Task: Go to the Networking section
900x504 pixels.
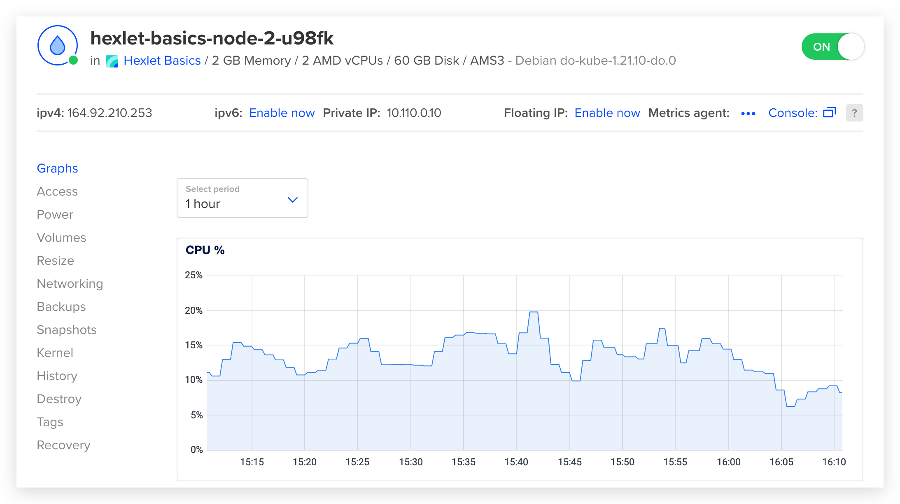Action: tap(70, 283)
